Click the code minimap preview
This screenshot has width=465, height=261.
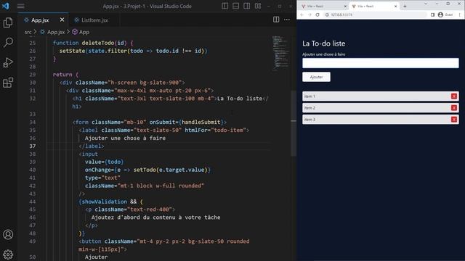click(x=280, y=53)
